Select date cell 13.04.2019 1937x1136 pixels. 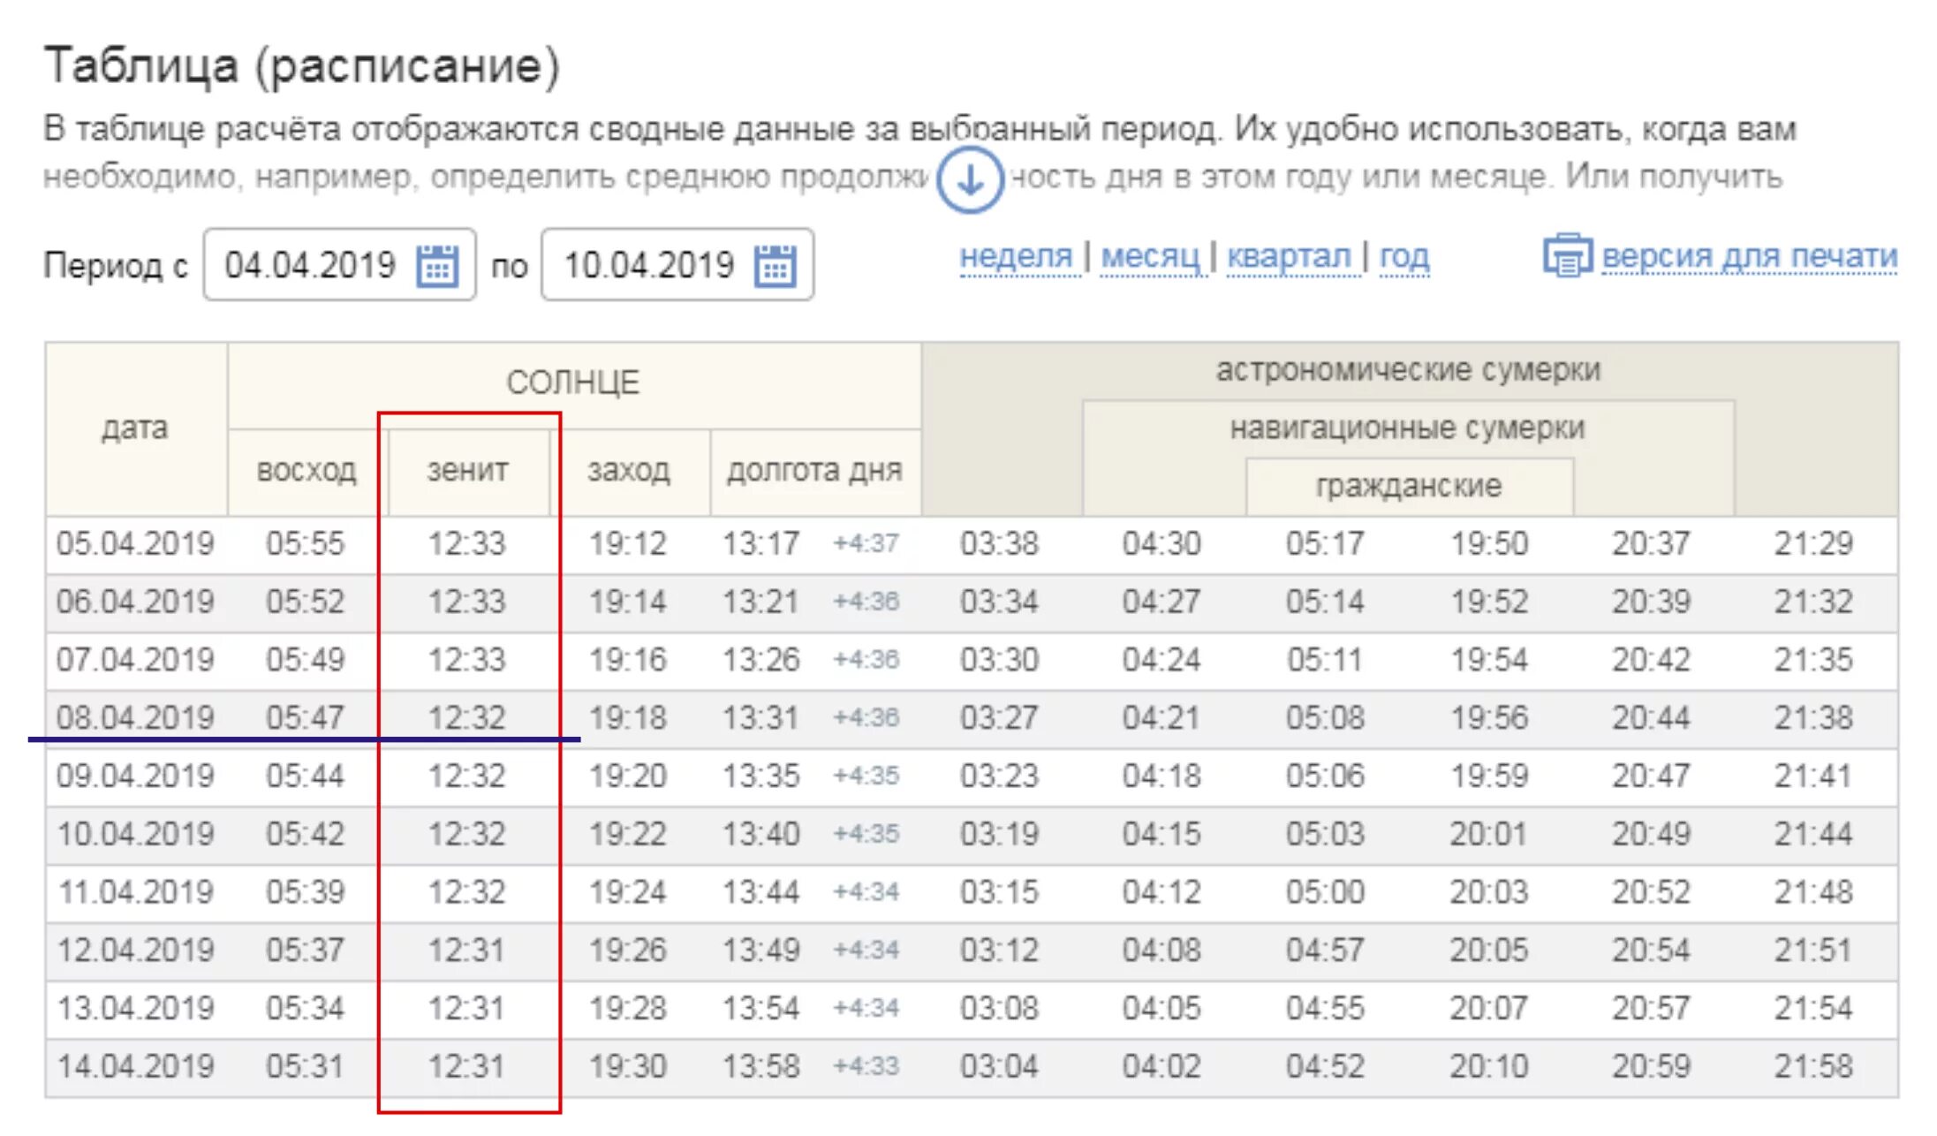point(135,1008)
